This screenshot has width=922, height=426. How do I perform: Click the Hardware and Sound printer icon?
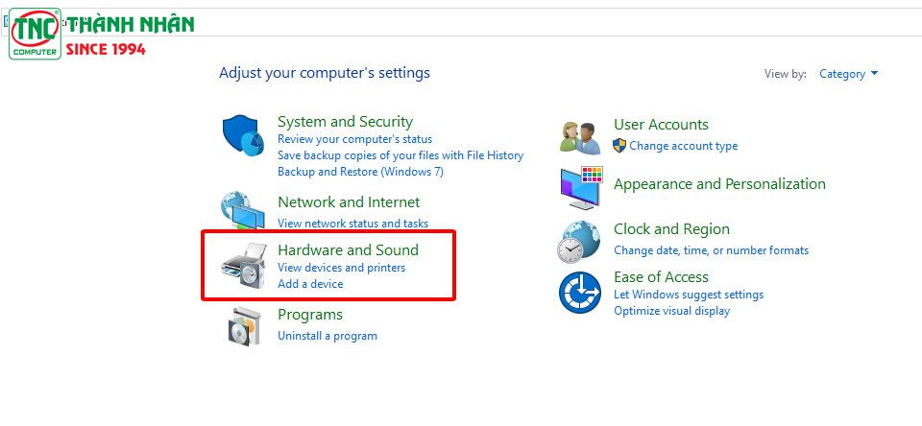coord(243,265)
